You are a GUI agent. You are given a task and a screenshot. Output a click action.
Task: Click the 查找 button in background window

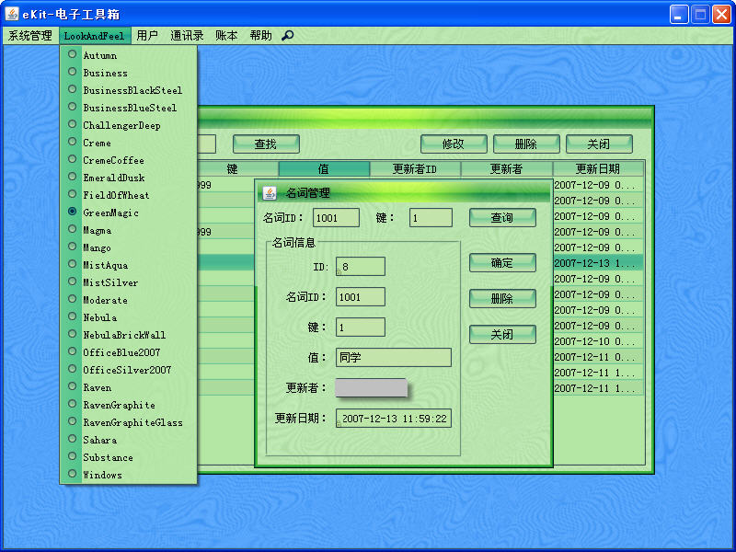click(266, 144)
